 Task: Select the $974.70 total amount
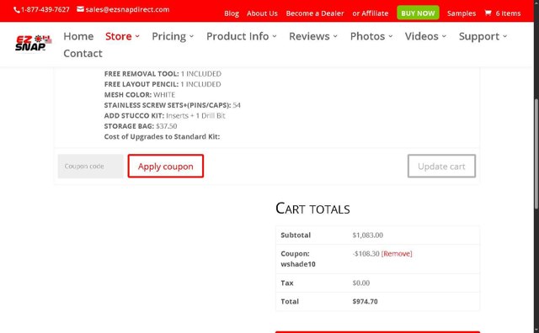click(x=365, y=301)
